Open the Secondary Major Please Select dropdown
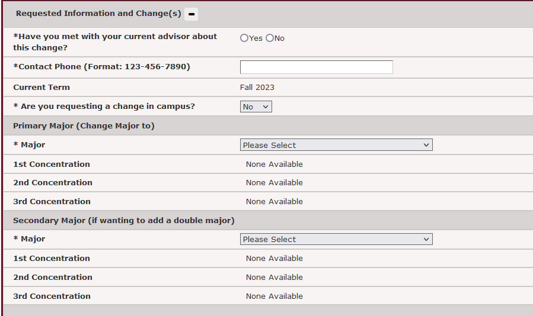This screenshot has width=533, height=316. [336, 239]
